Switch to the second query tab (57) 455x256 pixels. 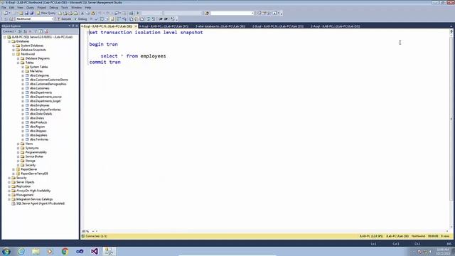[164, 26]
